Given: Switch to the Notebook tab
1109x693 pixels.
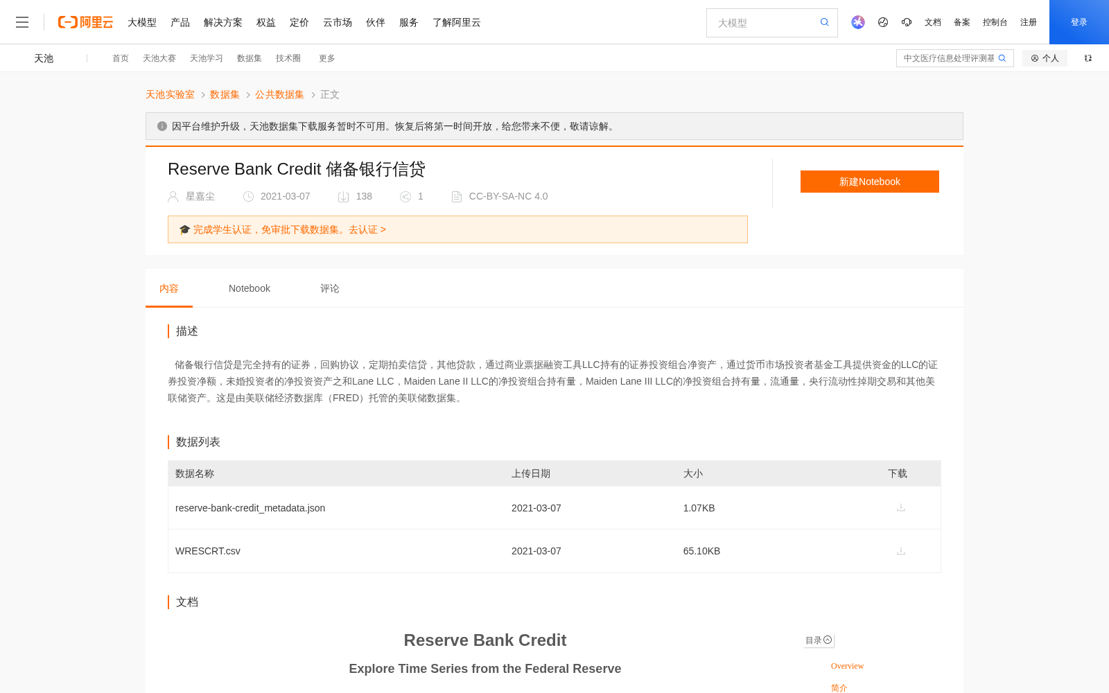Looking at the screenshot, I should pos(250,288).
